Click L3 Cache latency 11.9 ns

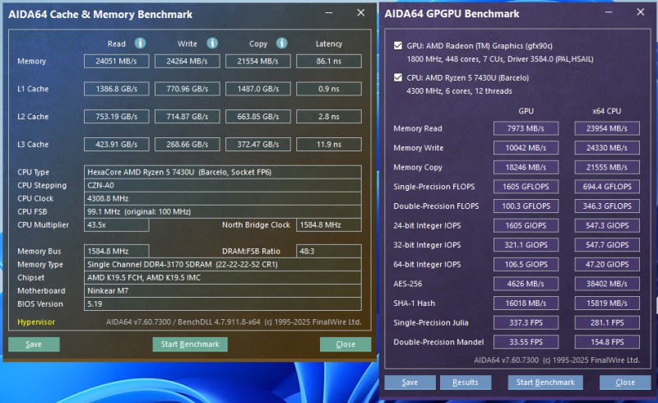coord(329,145)
